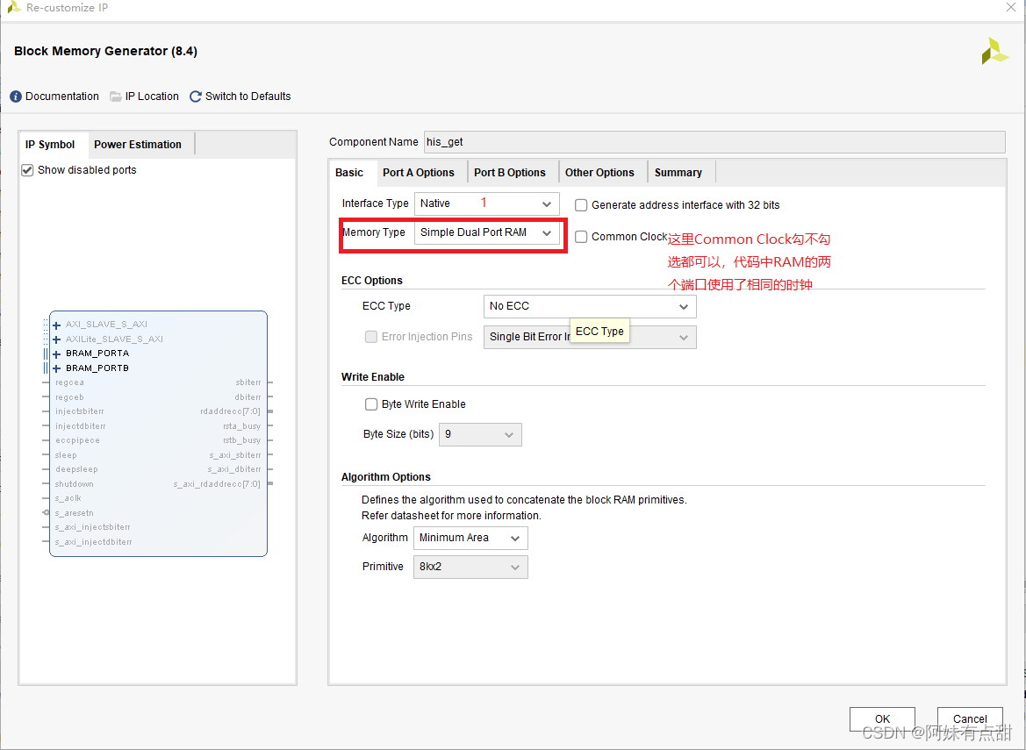Click the rstb_busy port label
Screen dimensions: 1026x750
click(x=242, y=440)
